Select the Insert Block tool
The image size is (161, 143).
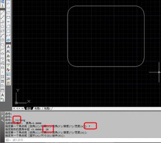coord(3,63)
